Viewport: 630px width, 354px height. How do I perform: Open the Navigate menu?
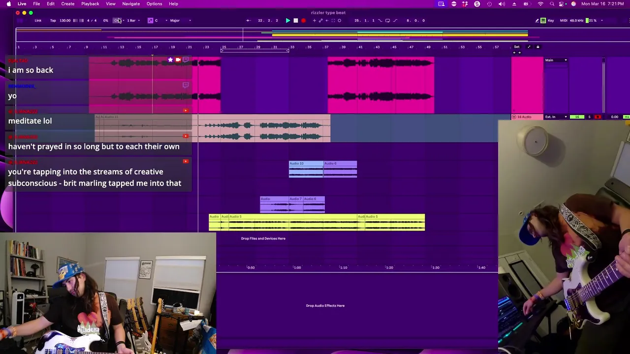(131, 4)
